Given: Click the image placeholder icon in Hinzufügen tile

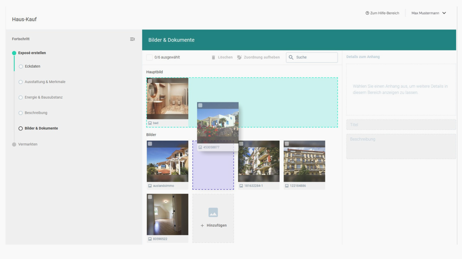Looking at the screenshot, I should (213, 212).
